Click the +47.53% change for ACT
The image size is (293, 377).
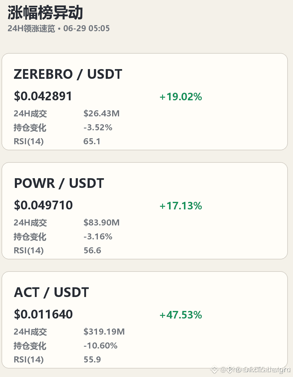(x=181, y=315)
